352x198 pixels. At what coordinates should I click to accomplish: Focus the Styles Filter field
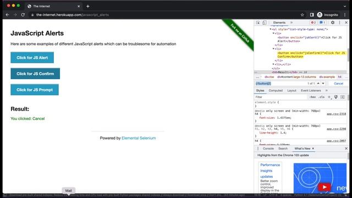pos(280,97)
